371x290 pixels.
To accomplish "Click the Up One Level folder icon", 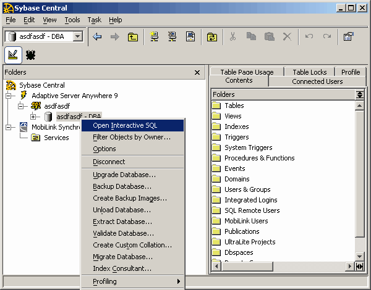I will tap(133, 37).
